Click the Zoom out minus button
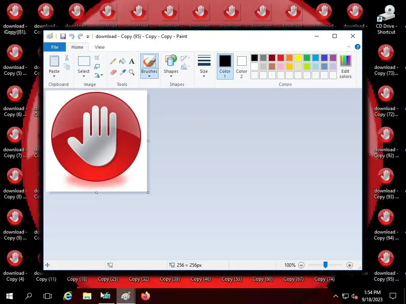Viewport: 406px width, 304px height. click(301, 265)
